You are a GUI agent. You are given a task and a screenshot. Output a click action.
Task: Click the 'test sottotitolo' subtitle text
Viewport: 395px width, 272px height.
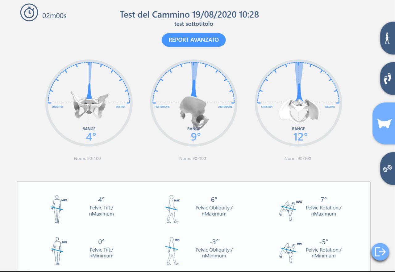[x=193, y=24]
